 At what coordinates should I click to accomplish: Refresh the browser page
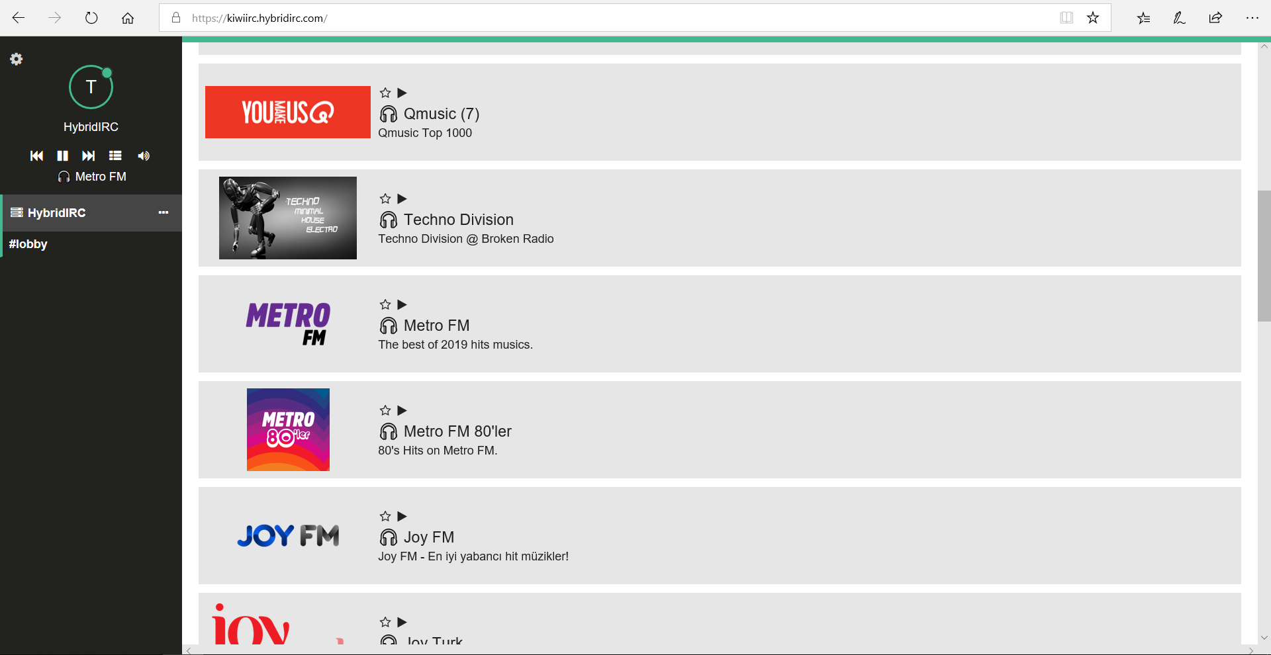[x=91, y=18]
